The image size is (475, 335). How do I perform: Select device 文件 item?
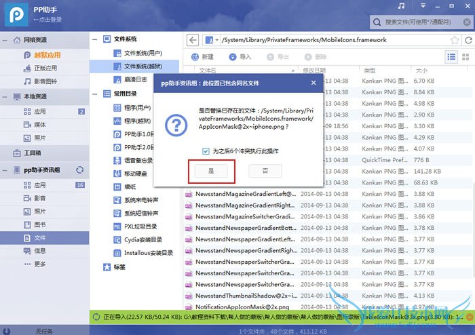pos(45,238)
